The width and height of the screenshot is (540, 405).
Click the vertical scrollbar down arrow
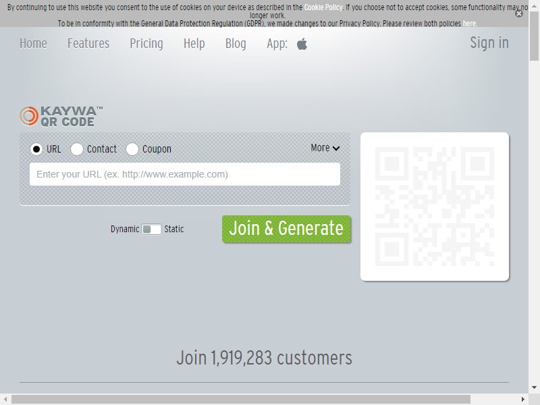[534, 387]
